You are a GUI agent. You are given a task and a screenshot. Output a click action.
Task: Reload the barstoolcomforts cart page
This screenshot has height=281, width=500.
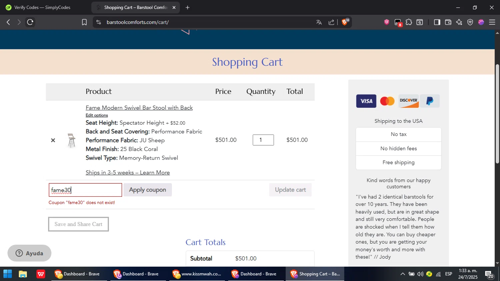(30, 22)
